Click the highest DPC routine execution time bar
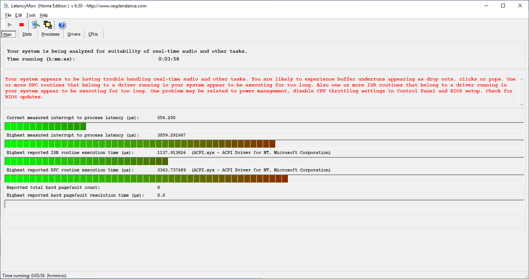Image resolution: width=529 pixels, height=279 pixels. click(264, 179)
